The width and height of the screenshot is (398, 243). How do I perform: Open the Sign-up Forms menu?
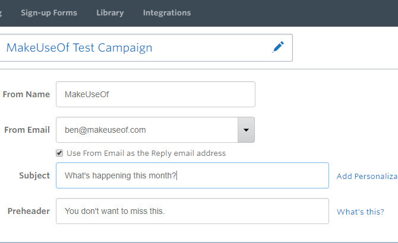pos(49,12)
